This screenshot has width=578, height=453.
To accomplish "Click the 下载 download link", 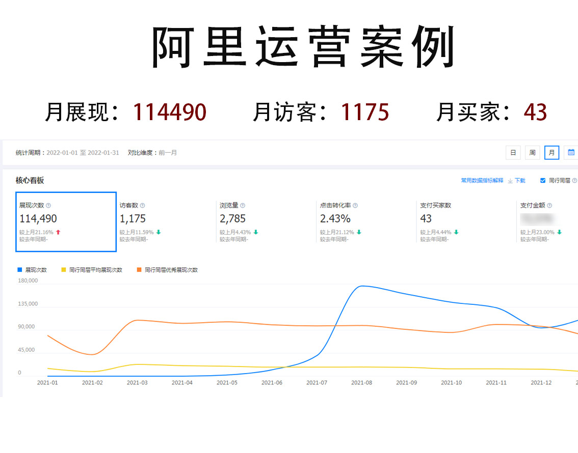I will [520, 180].
